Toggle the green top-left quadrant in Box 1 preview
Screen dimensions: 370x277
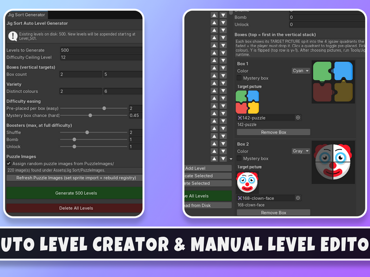[x=322, y=71]
